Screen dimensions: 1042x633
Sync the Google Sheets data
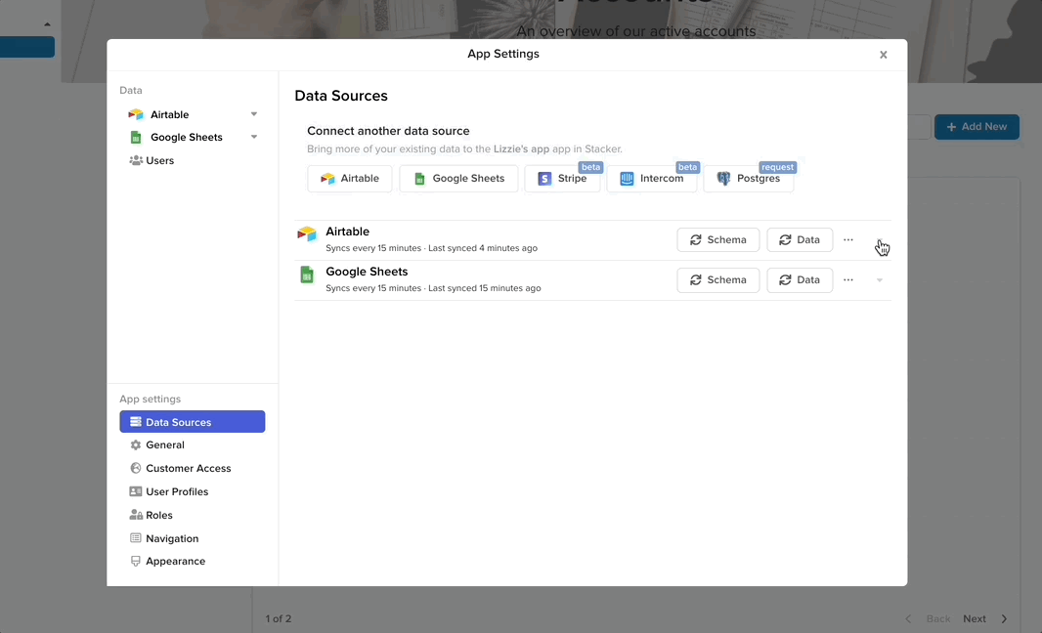(800, 279)
